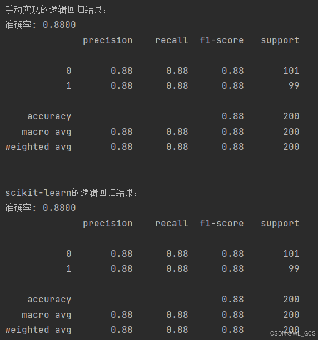Click support value "99" in the scikit-learn report

(294, 269)
